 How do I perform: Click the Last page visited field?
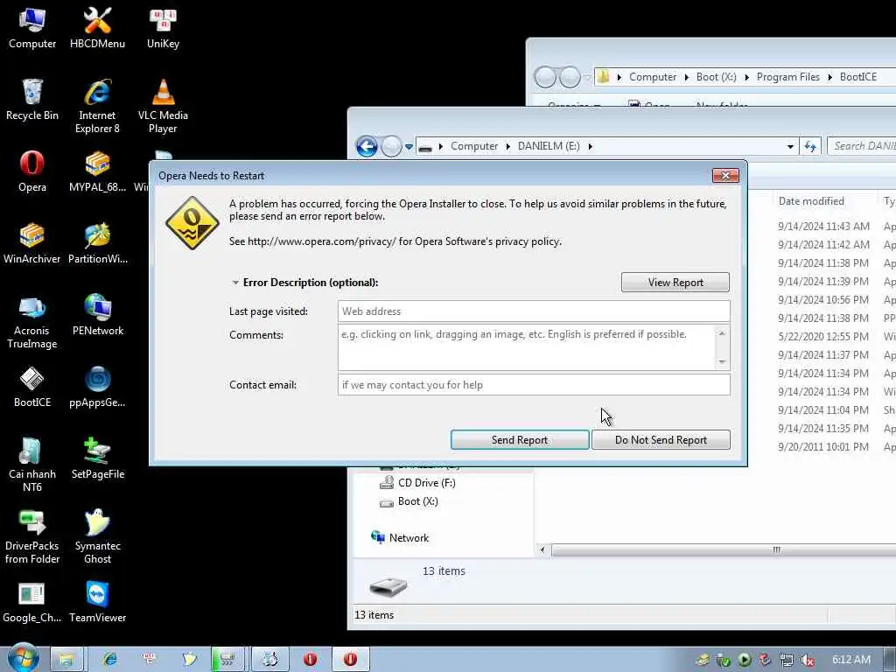[x=534, y=311]
